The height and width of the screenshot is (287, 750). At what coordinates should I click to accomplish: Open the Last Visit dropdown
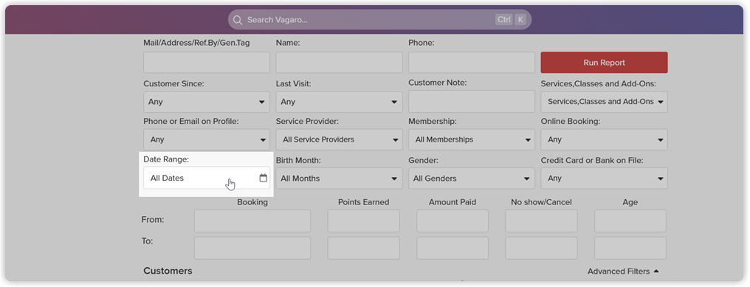click(x=339, y=102)
